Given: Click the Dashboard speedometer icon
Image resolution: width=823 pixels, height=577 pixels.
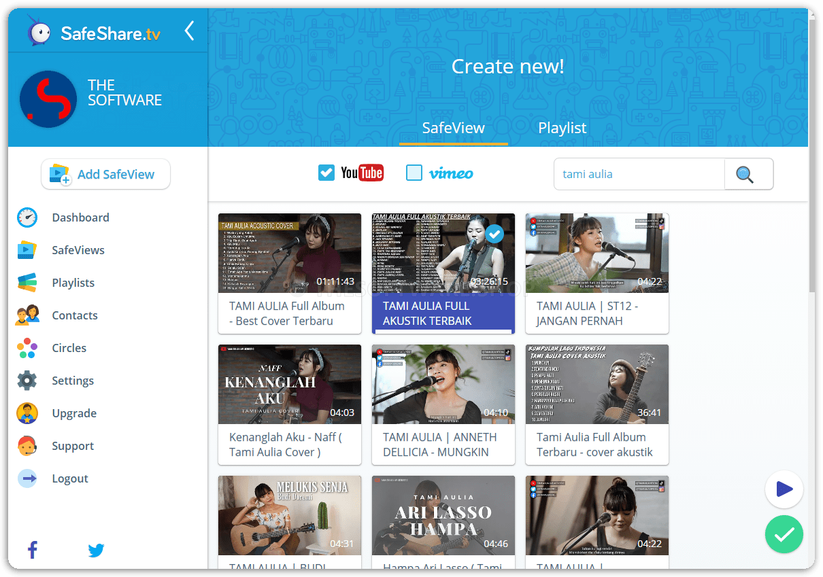Looking at the screenshot, I should 27,217.
